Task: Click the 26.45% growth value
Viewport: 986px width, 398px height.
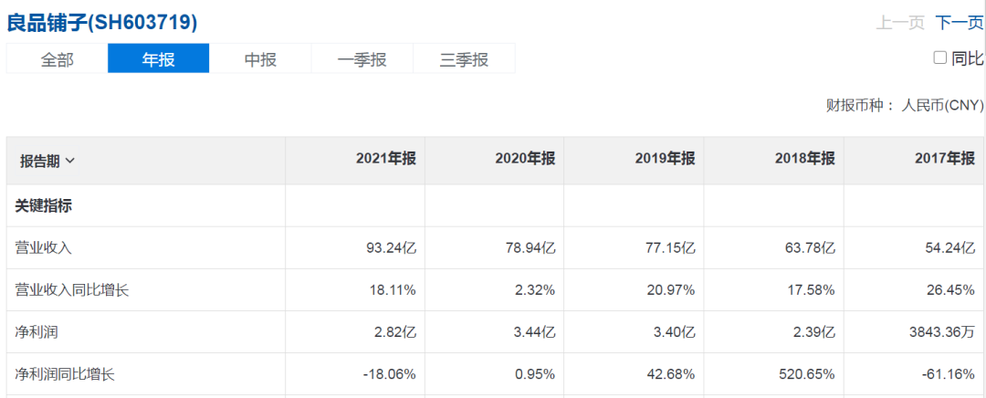Action: (951, 290)
